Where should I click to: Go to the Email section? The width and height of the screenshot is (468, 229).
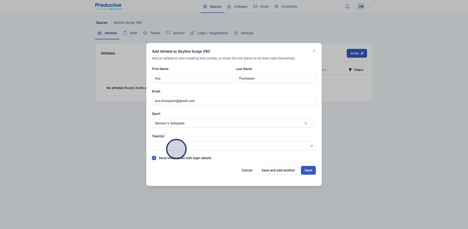[x=261, y=6]
